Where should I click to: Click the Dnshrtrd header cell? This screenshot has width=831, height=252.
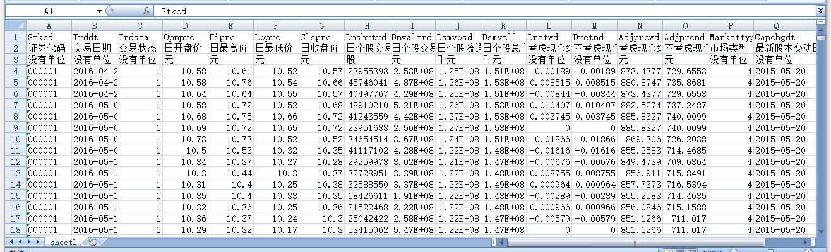[x=367, y=37]
